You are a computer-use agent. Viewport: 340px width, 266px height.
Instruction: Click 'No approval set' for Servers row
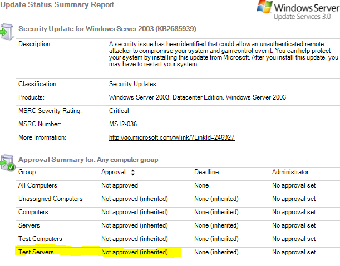(x=294, y=225)
